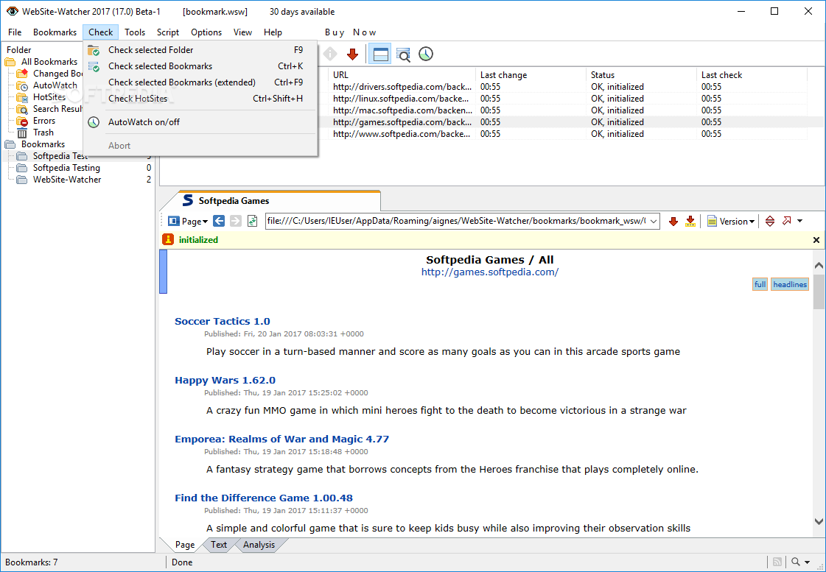Open the Happy Wars 1.62.0 link

225,380
